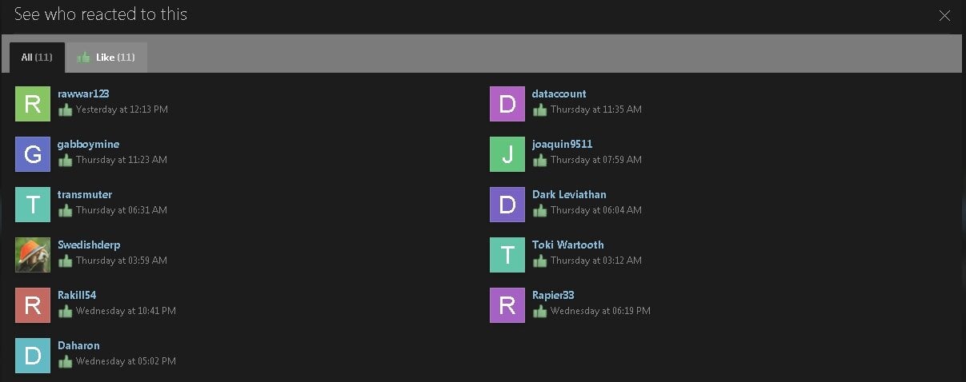Open Swedishderp's profile link

pyautogui.click(x=89, y=245)
